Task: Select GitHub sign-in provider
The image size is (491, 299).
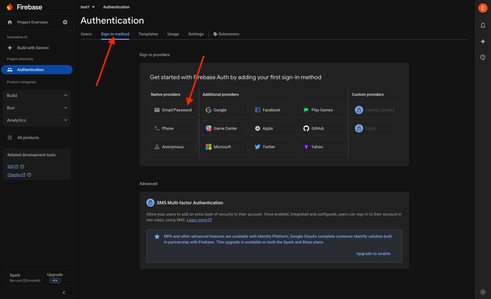Action: coord(322,128)
